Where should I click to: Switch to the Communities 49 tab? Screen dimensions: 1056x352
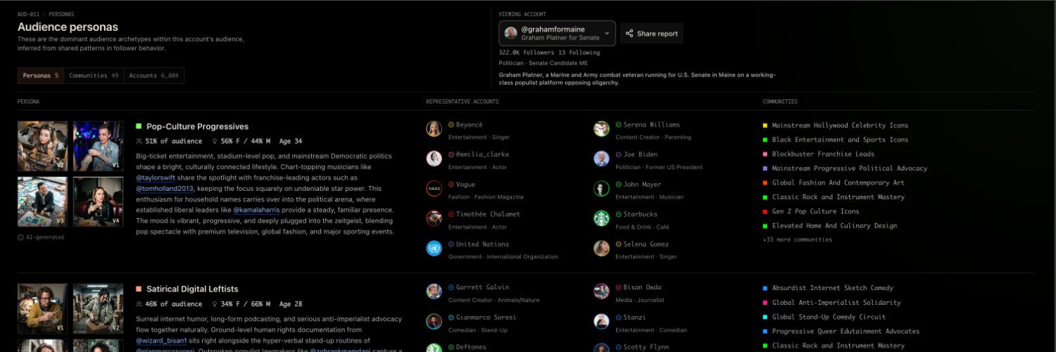pyautogui.click(x=94, y=75)
